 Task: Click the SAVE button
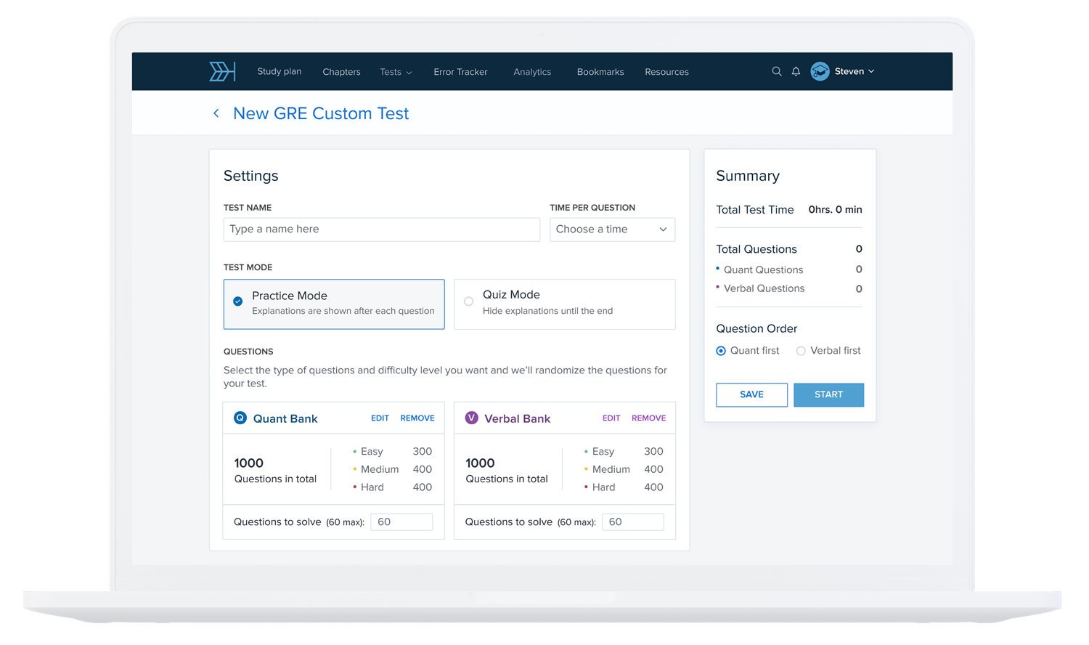click(751, 394)
